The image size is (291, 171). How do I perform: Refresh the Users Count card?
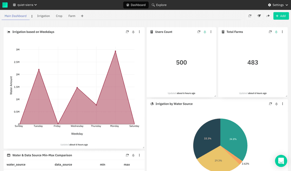(199, 32)
